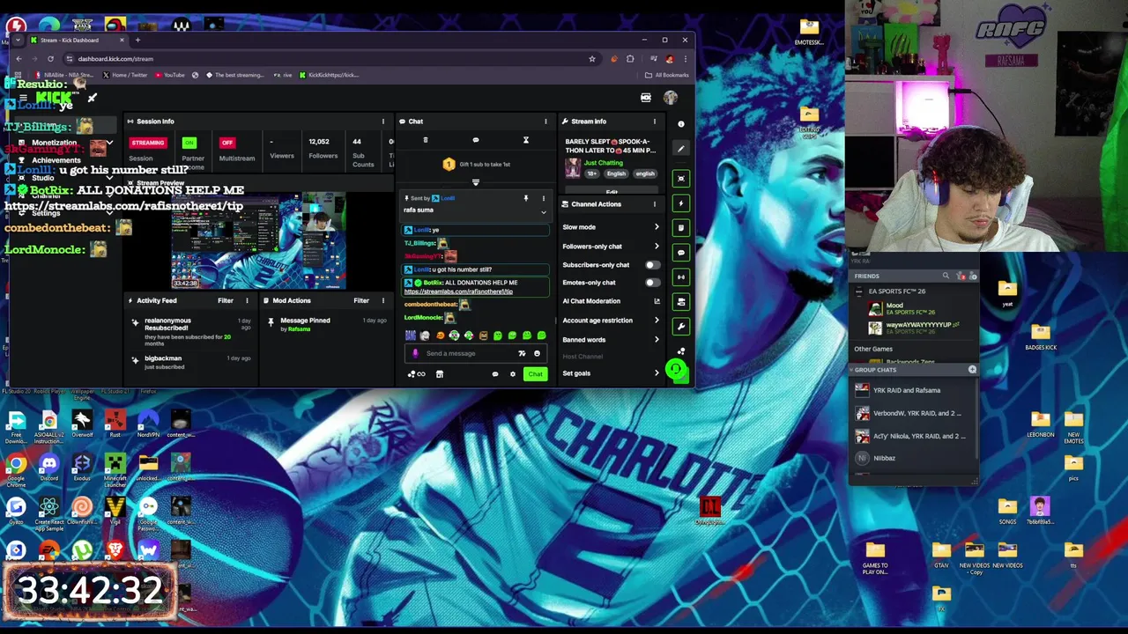1128x634 pixels.
Task: Search Steam friends with magnifier icon
Action: click(x=946, y=276)
